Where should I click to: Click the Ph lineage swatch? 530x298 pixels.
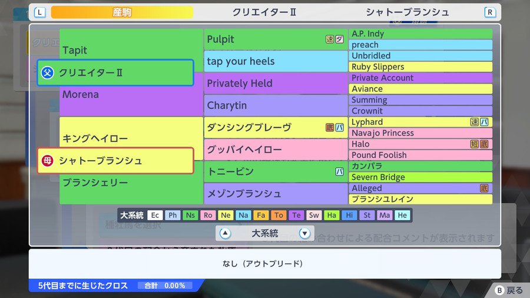point(173,215)
